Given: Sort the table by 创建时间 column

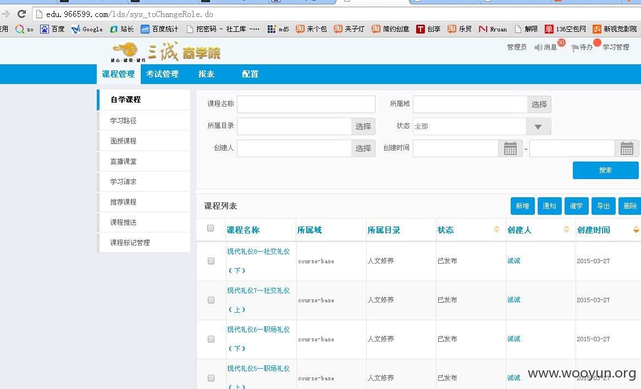Looking at the screenshot, I should [x=636, y=229].
